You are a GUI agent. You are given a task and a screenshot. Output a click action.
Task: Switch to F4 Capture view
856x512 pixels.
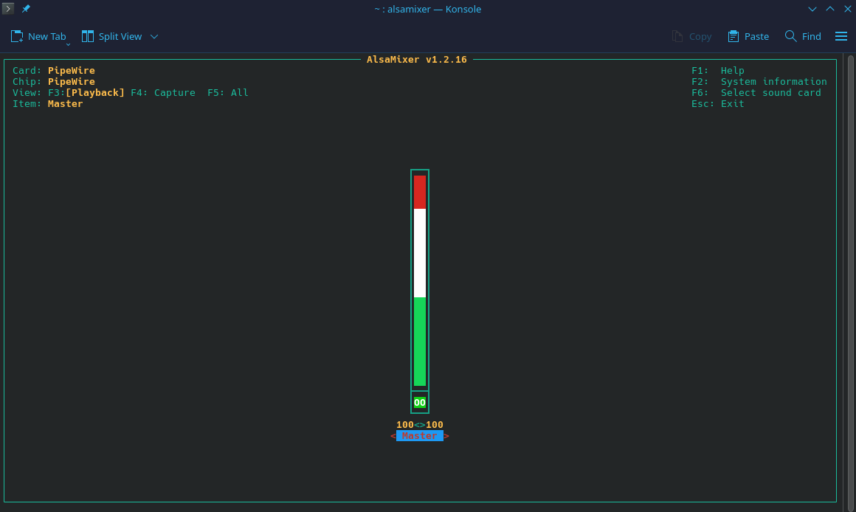[163, 93]
